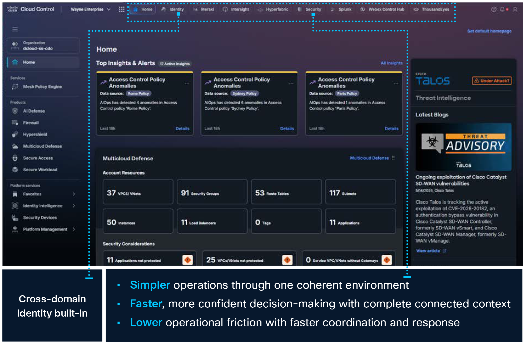Click the 117 Subnets tile
The image size is (525, 344).
pyautogui.click(x=361, y=192)
